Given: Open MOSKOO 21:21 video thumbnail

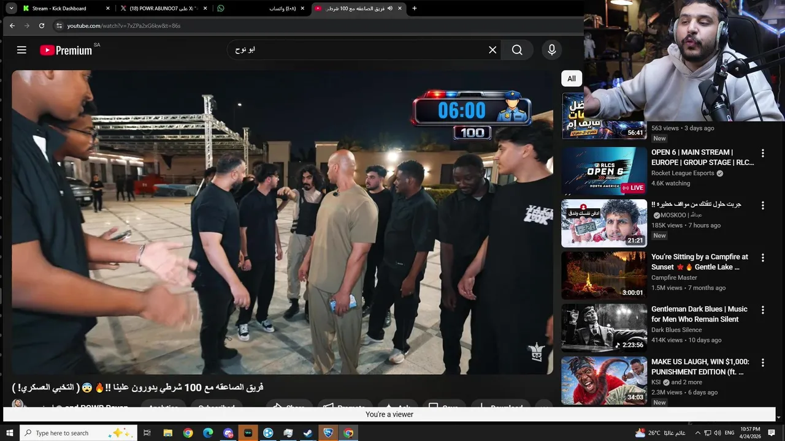Looking at the screenshot, I should pyautogui.click(x=604, y=224).
